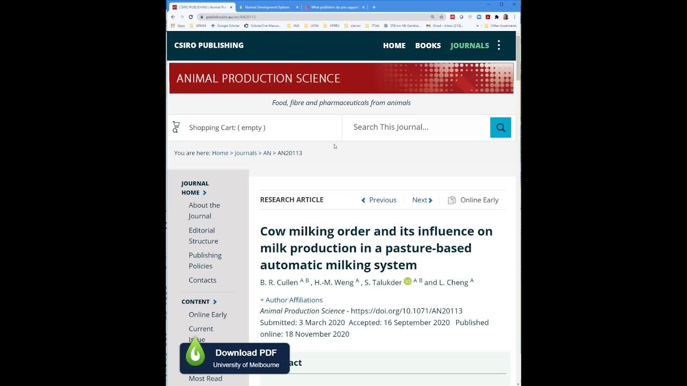Viewport: 687px width, 386px height.
Task: Click the shopping cart icon
Action: tap(176, 127)
